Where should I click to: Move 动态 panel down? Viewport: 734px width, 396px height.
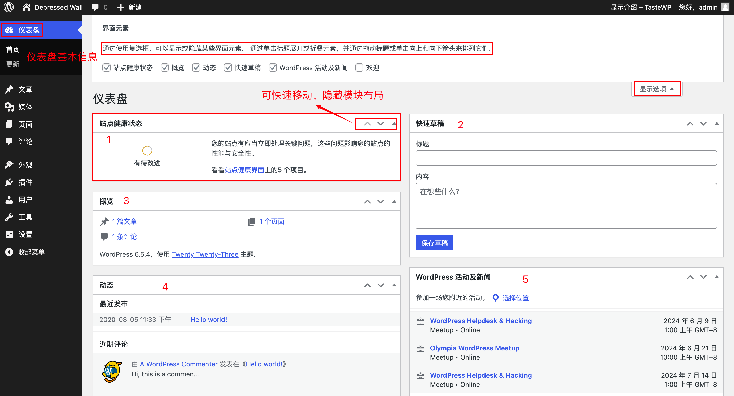381,285
